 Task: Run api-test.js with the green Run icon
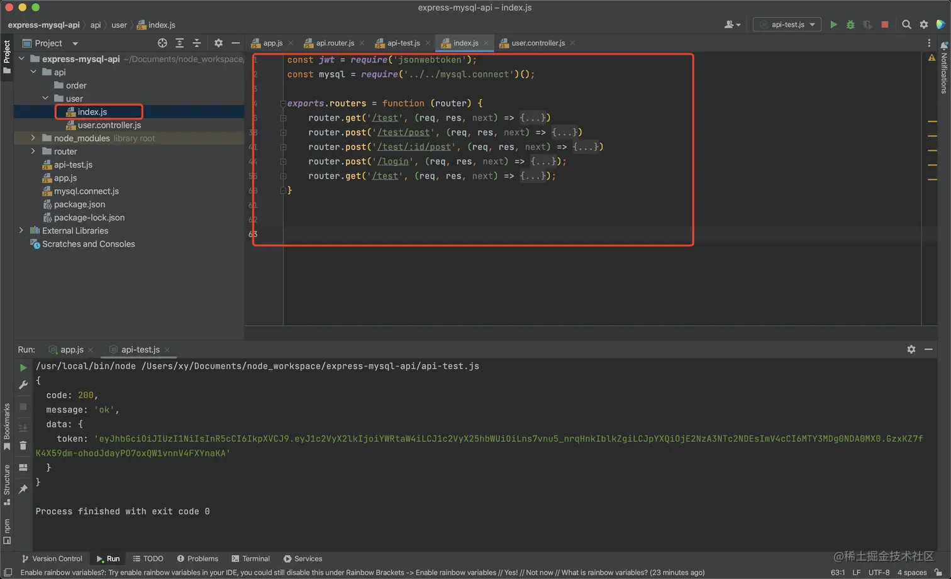point(833,25)
